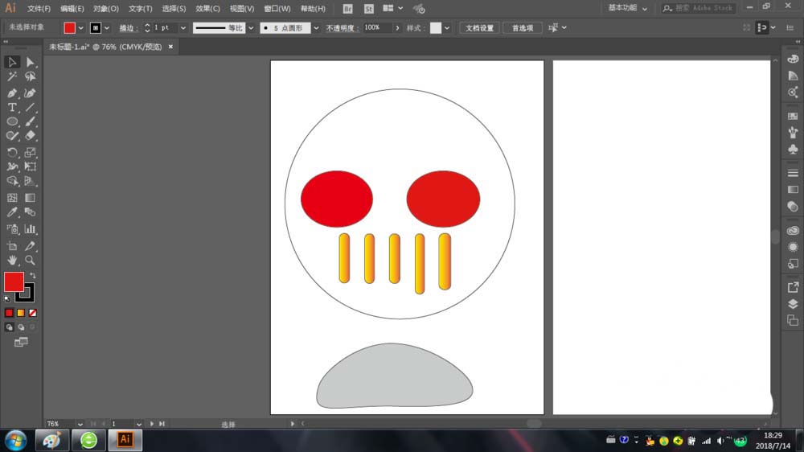
Task: Select the Type tool
Action: click(x=12, y=107)
